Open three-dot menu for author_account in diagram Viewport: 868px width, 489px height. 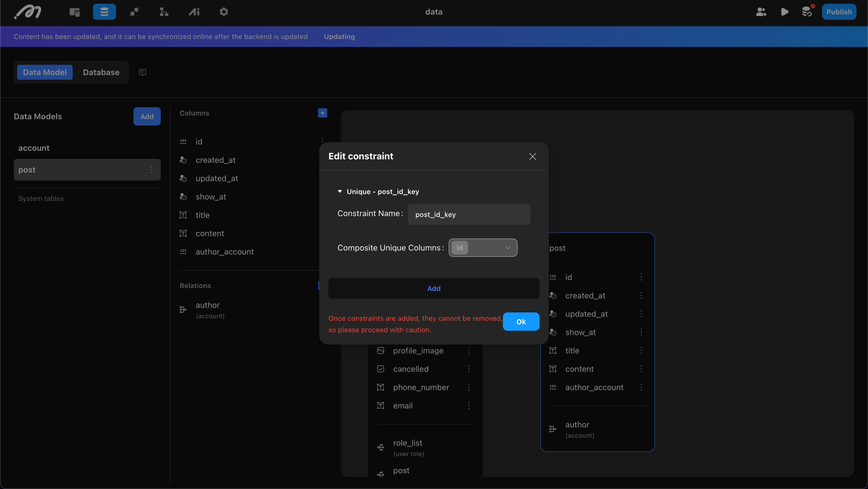(x=641, y=387)
